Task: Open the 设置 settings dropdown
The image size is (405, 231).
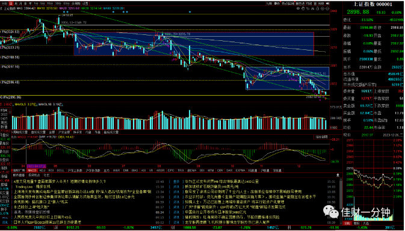Action: 85,4
